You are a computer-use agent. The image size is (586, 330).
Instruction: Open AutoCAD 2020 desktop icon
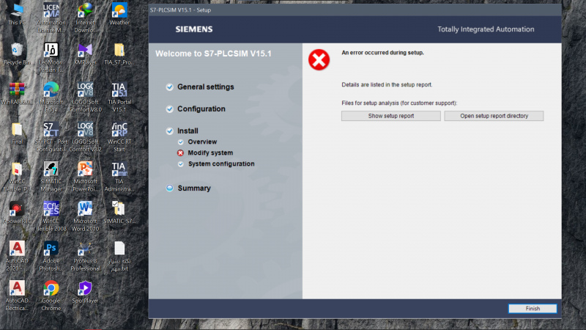point(17,257)
